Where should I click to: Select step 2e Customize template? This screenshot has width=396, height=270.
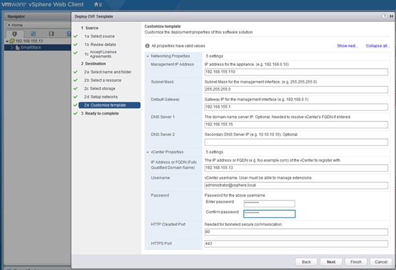(109, 105)
